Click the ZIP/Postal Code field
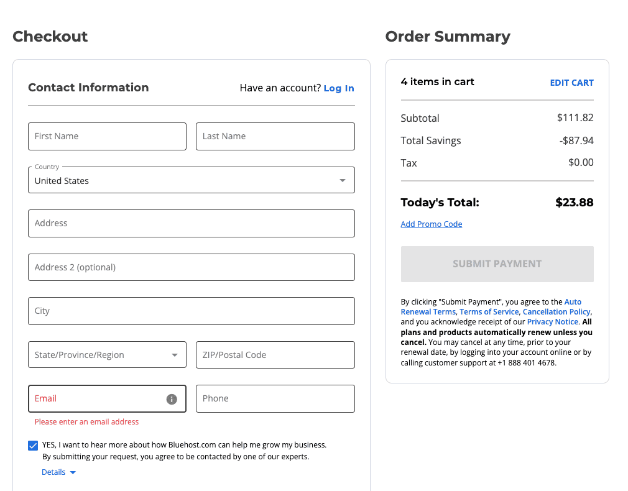Image resolution: width=628 pixels, height=491 pixels. pyautogui.click(x=275, y=355)
